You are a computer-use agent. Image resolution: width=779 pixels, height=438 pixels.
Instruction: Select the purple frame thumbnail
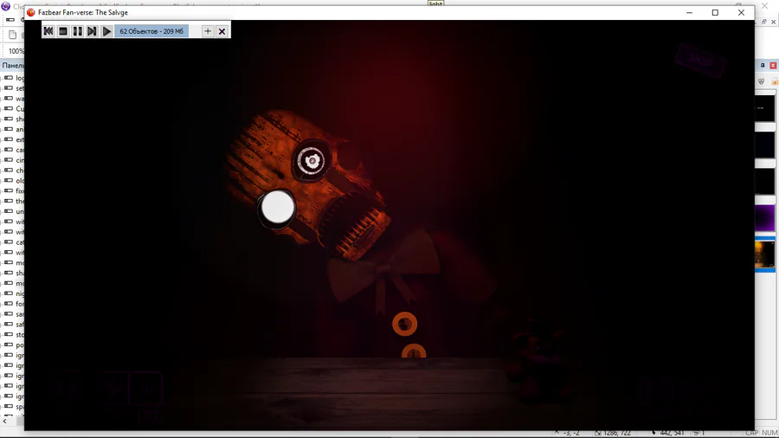click(765, 218)
